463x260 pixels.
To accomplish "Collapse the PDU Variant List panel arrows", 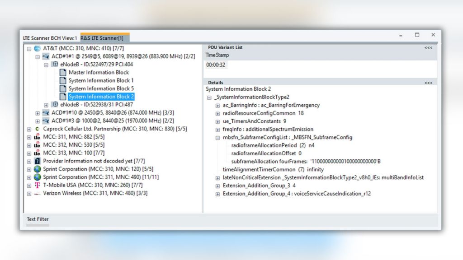I will [x=428, y=47].
